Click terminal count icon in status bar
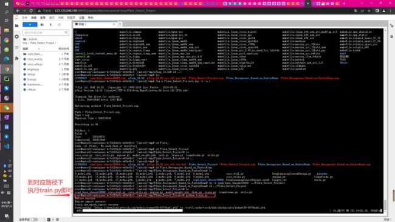This screenshot has width=395, height=222. [49, 220]
